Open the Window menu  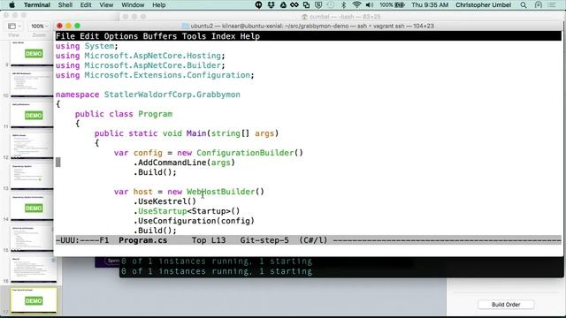pyautogui.click(x=133, y=5)
